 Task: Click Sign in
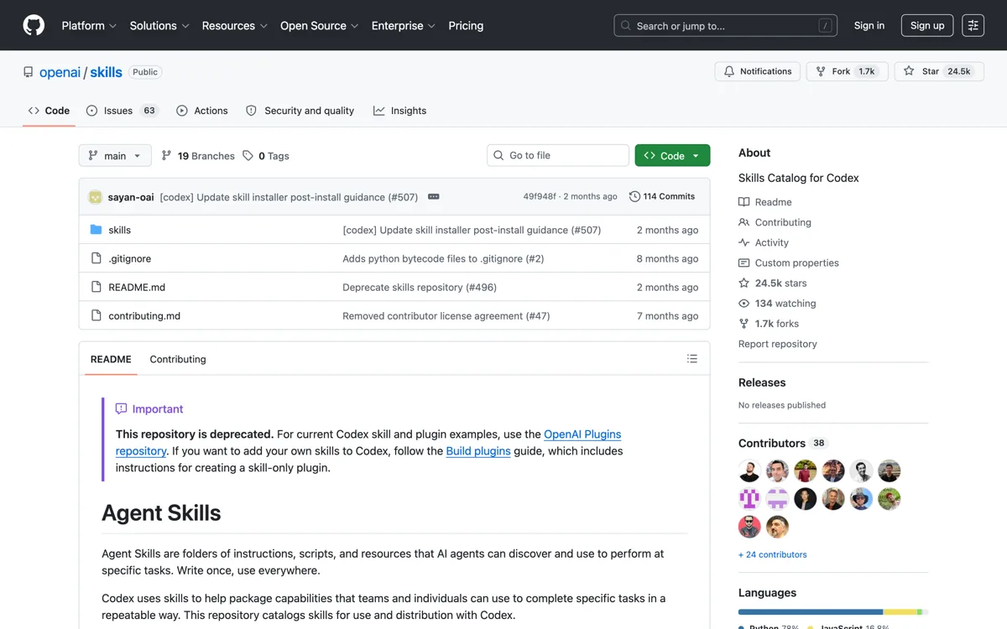[x=869, y=26]
